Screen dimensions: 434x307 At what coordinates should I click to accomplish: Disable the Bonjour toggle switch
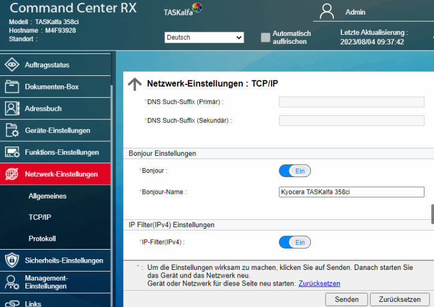295,171
